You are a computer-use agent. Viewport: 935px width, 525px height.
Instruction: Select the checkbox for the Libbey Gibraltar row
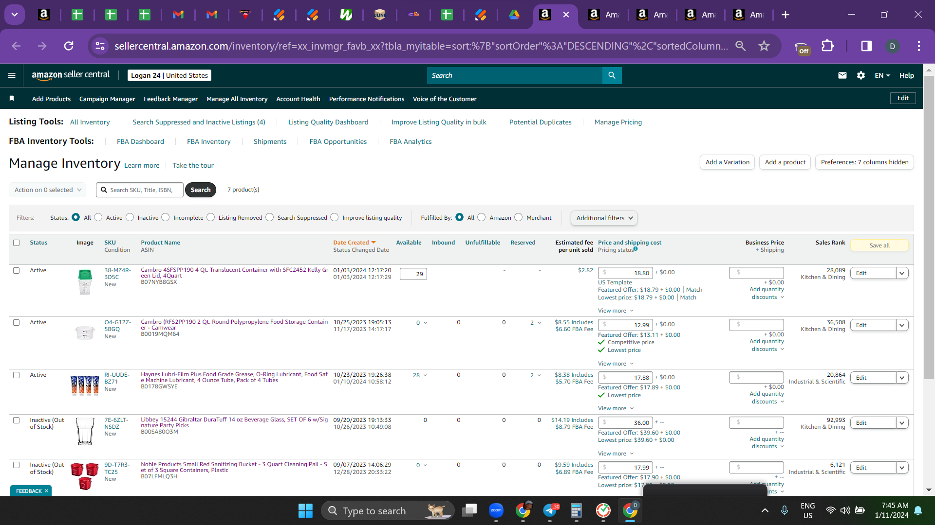click(17, 420)
